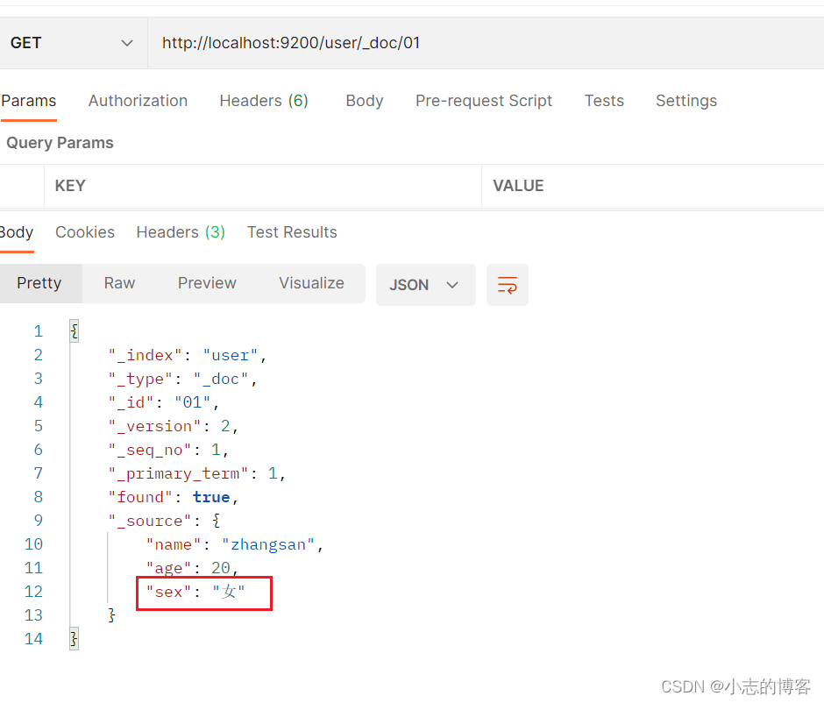
Task: Click the "name": "zhangsan" line
Action: (235, 544)
